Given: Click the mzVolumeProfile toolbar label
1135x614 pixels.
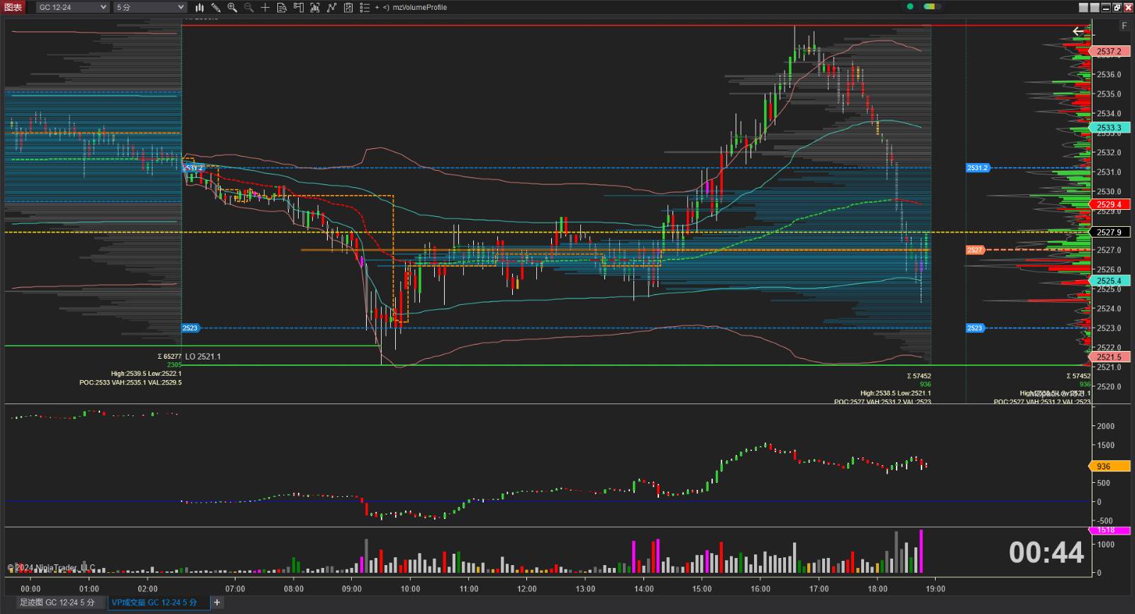Looking at the screenshot, I should point(420,8).
